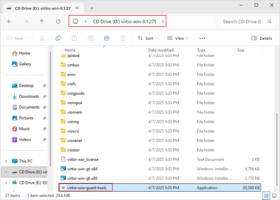The width and height of the screenshot is (280, 200).
Task: Select the virtio-win-gt-x64 installer file
Action: (82, 169)
